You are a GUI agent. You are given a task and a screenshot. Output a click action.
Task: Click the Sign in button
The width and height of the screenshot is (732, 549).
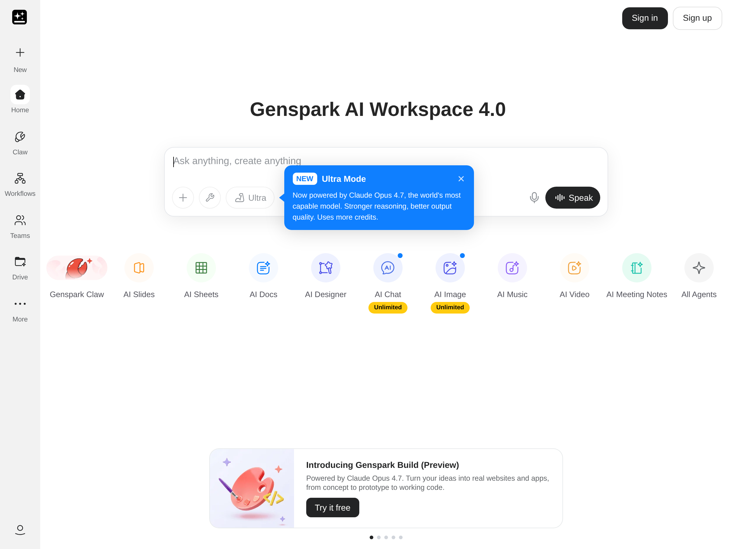pos(644,18)
